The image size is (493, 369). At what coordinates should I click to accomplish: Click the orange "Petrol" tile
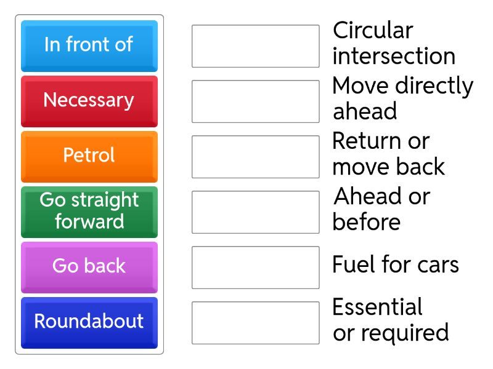(x=89, y=156)
